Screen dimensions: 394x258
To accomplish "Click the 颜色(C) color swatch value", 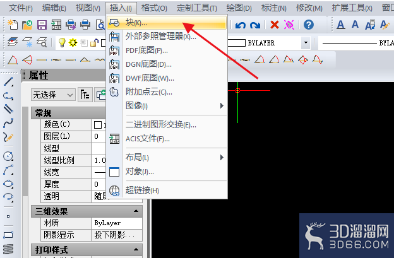I will point(98,125).
